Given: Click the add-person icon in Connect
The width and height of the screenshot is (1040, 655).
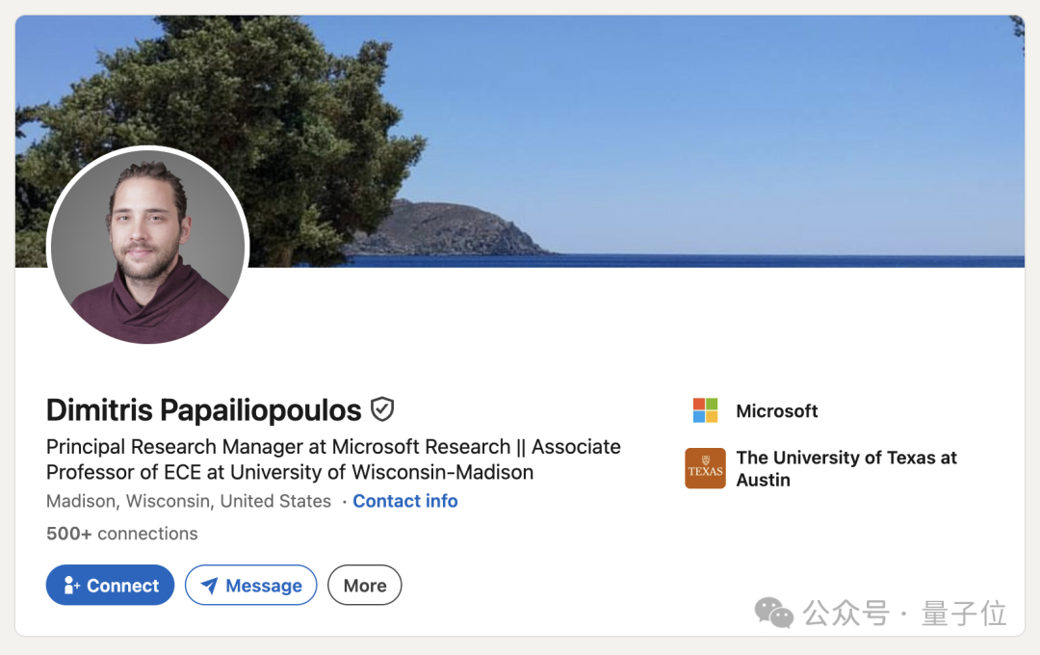Looking at the screenshot, I should click(x=71, y=585).
